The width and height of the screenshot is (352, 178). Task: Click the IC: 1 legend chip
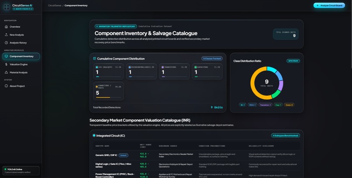(242, 105)
